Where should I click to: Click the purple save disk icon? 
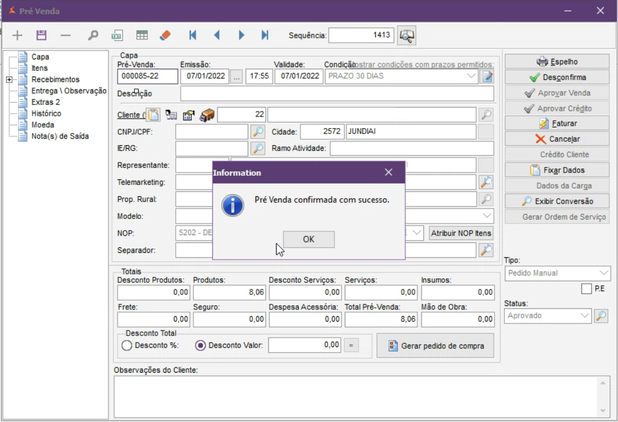point(41,35)
